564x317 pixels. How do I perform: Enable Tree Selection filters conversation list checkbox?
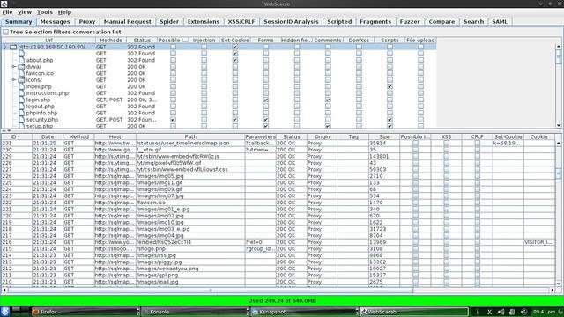click(6, 32)
